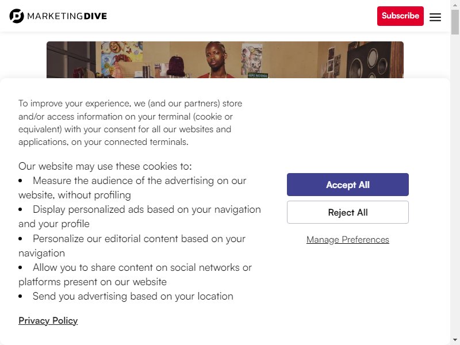Open the Manage Preferences link
The image size is (460, 345).
click(348, 240)
